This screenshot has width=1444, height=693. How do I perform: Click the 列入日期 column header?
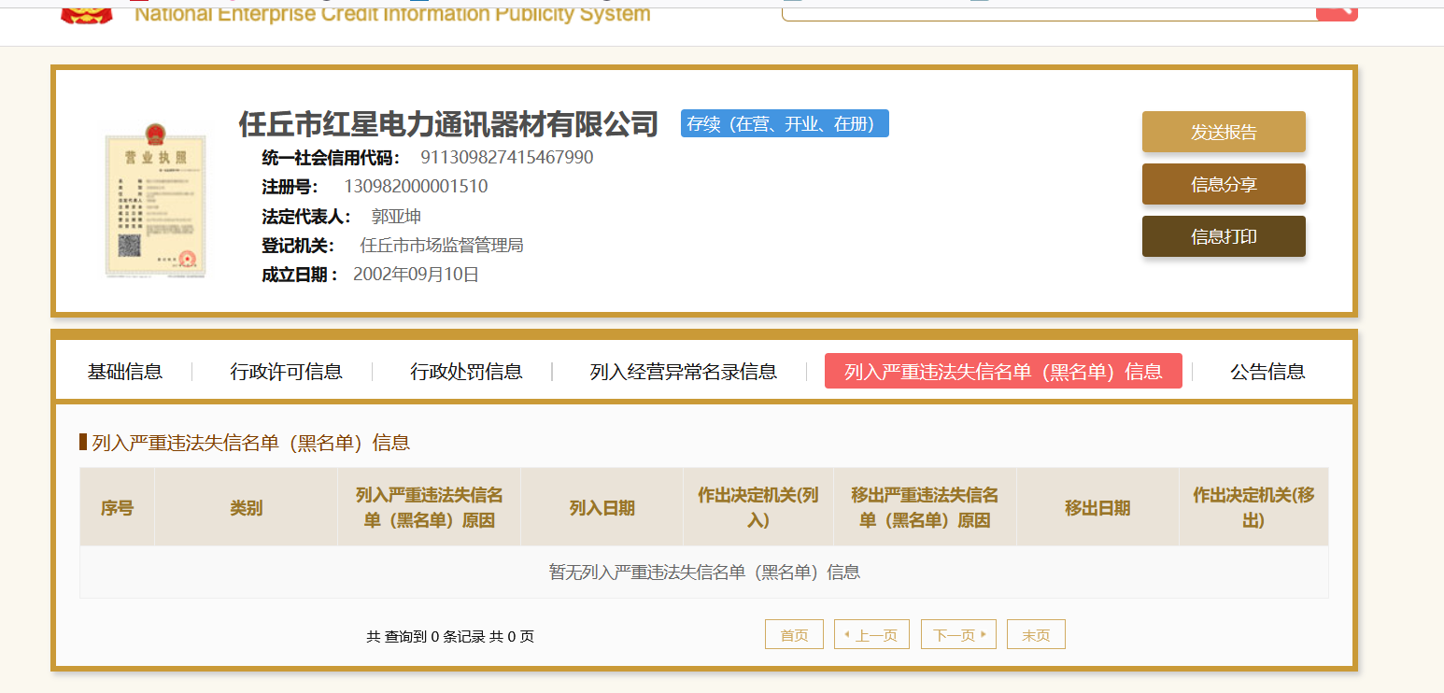click(602, 507)
